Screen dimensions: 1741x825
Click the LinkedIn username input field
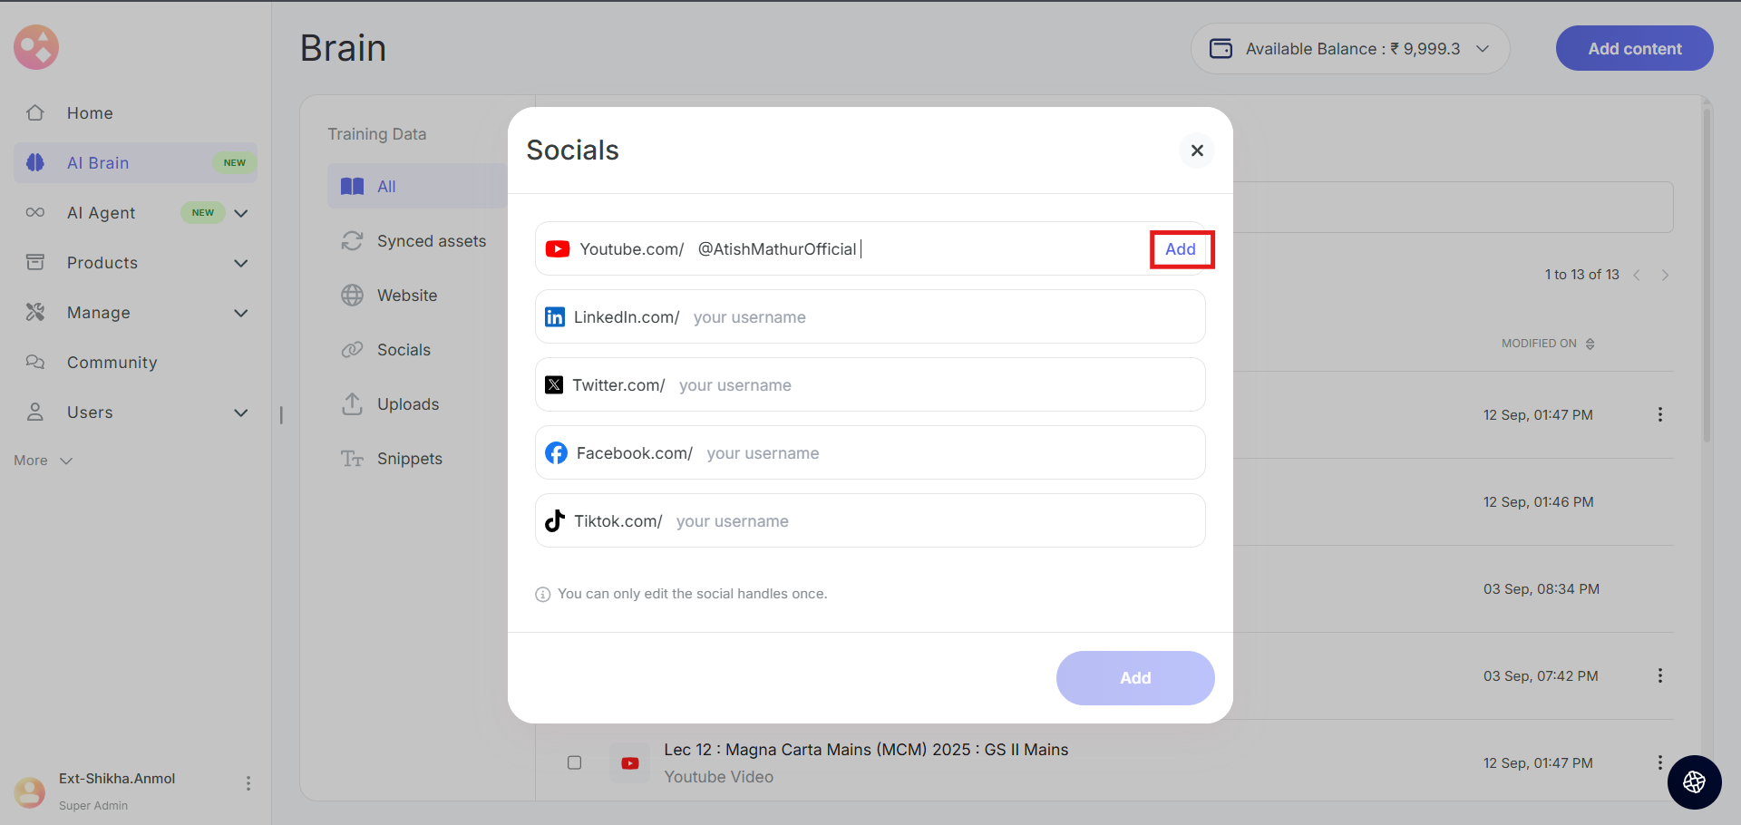[943, 317]
